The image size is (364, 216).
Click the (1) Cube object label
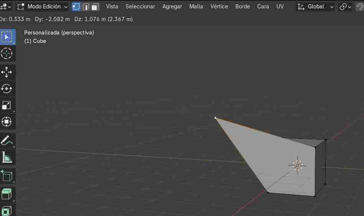point(35,41)
